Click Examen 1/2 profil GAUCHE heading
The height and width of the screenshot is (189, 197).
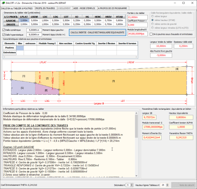pos(19,147)
